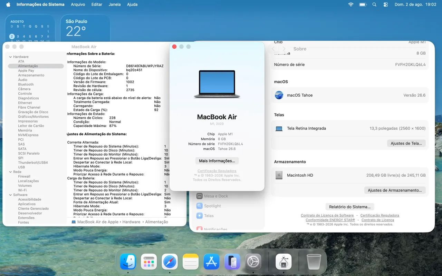The width and height of the screenshot is (442, 276).
Task: Go forward in System Settings window
Action: pyautogui.click(x=284, y=49)
